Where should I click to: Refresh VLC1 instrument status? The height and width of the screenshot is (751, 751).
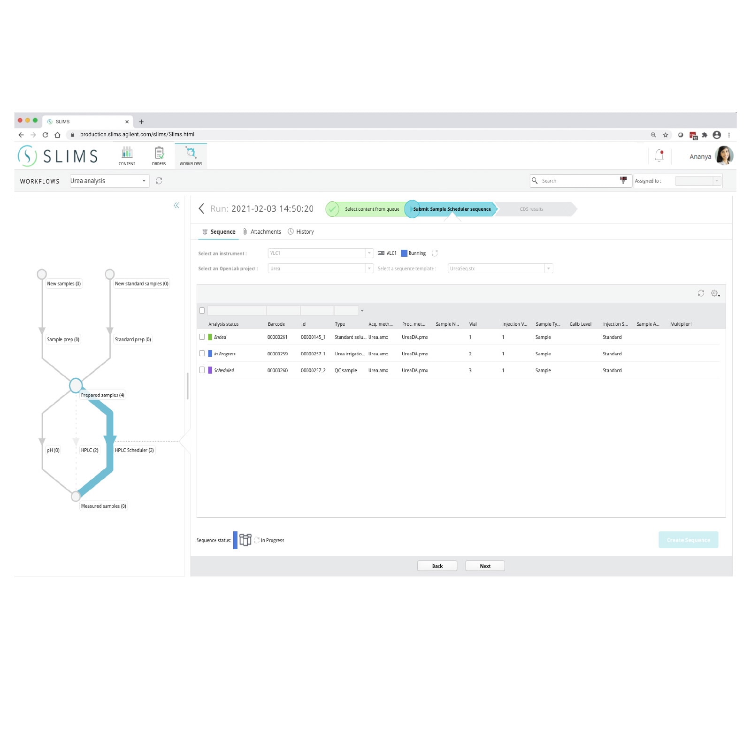435,253
